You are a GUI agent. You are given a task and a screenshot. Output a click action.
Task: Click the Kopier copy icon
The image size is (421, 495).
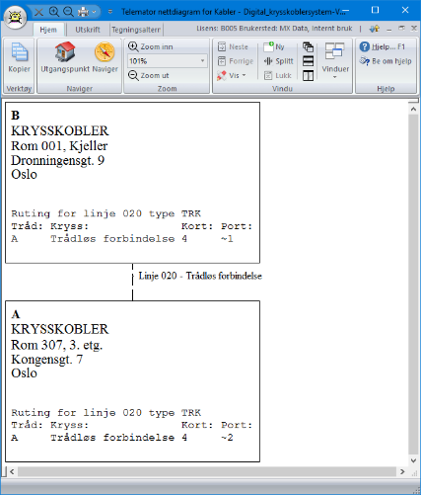[x=19, y=52]
